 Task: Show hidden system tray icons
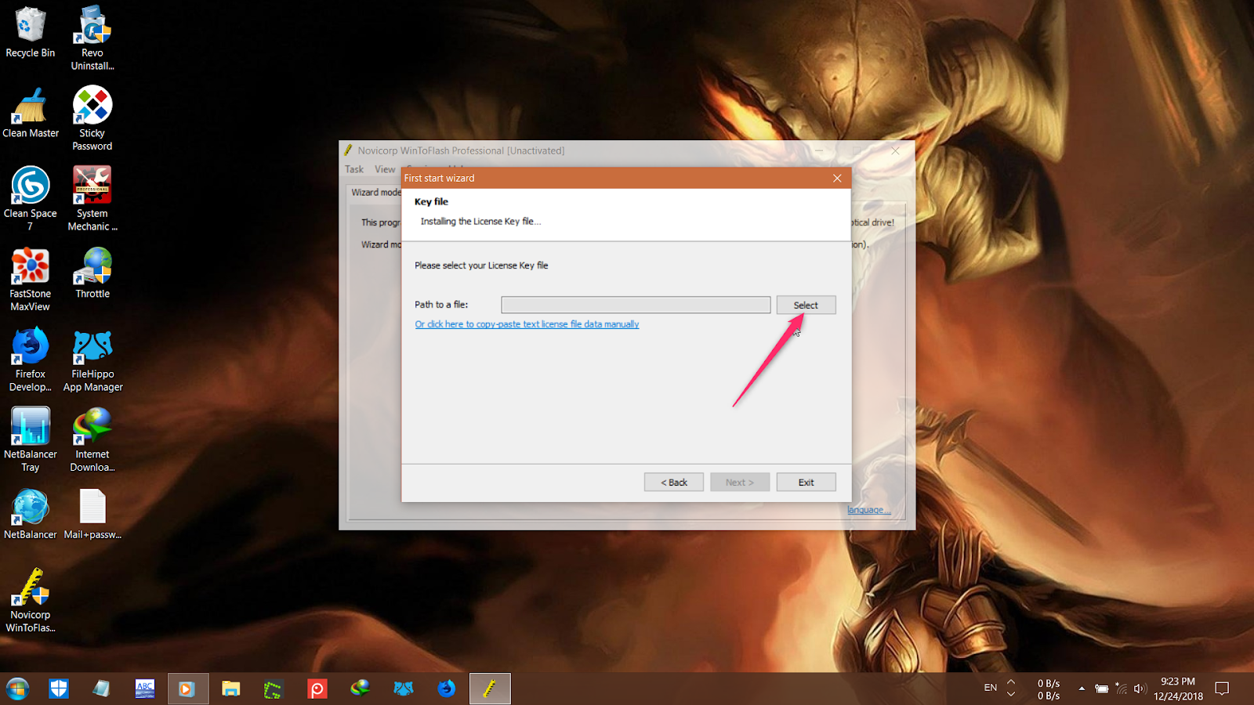click(1082, 689)
